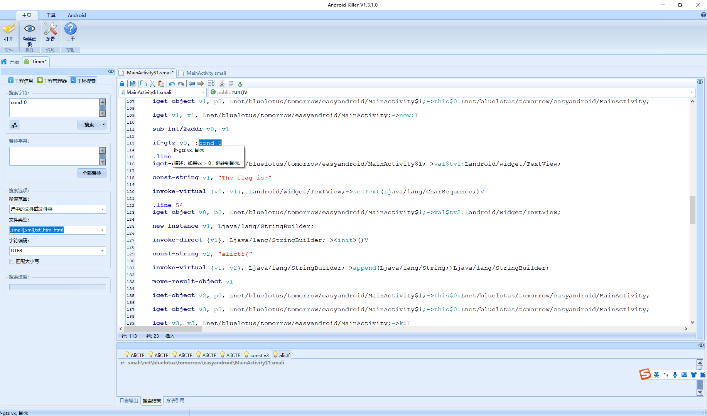Click the 'The flag is:' string on line 118

click(x=245, y=178)
